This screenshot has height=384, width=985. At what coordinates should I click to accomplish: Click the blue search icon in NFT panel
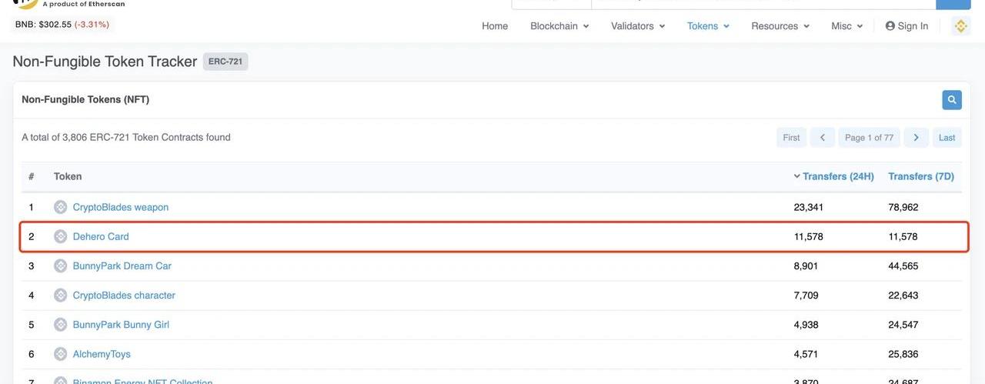(x=952, y=99)
